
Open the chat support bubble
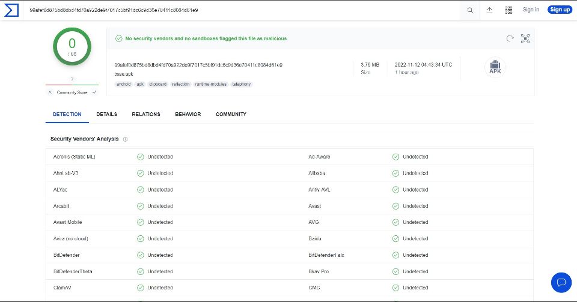[x=561, y=283]
